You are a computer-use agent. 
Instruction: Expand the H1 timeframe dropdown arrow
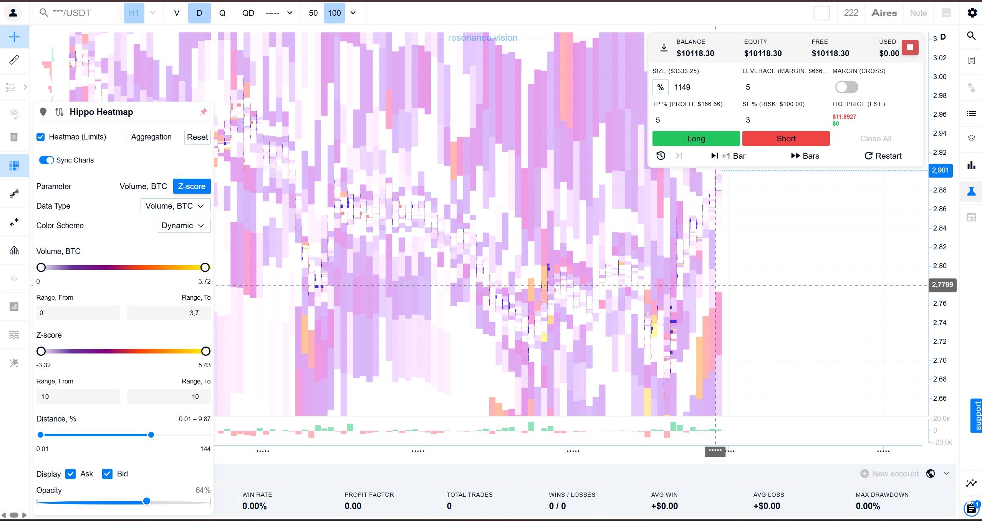(x=152, y=13)
